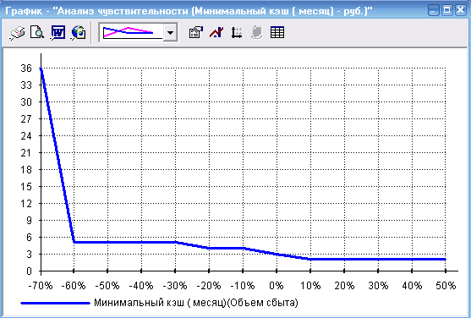This screenshot has height=318, width=471.
Task: Open print preview with magnifier icon
Action: (37, 32)
